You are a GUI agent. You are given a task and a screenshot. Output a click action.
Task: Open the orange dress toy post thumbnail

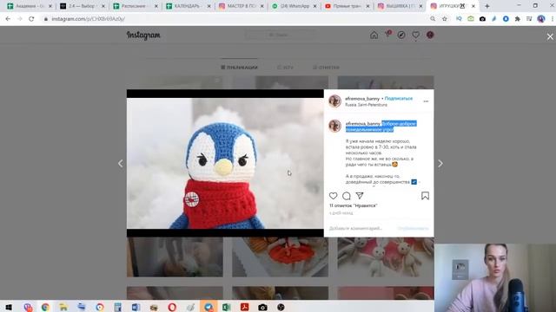point(280,257)
